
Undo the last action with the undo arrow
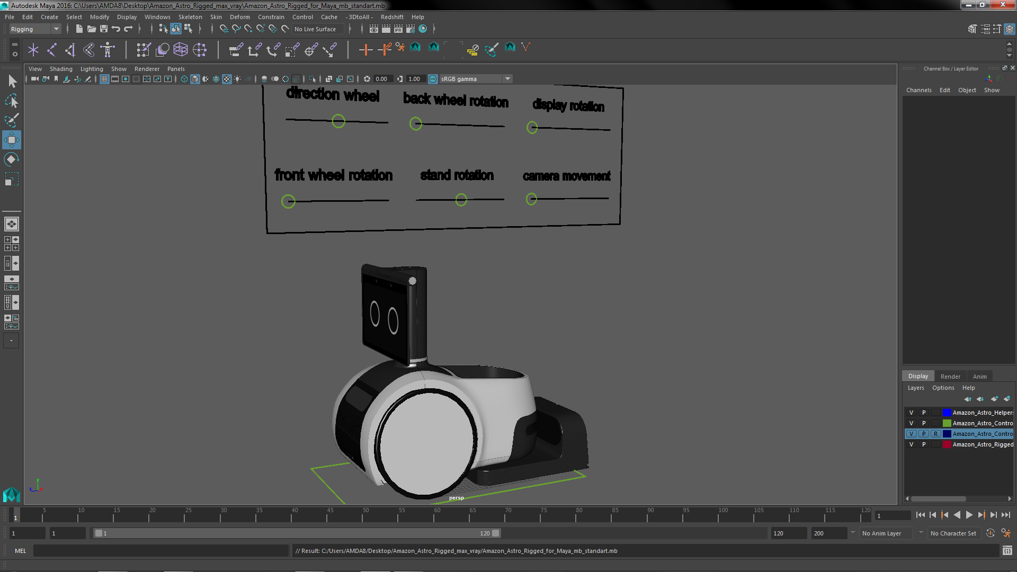coord(116,29)
